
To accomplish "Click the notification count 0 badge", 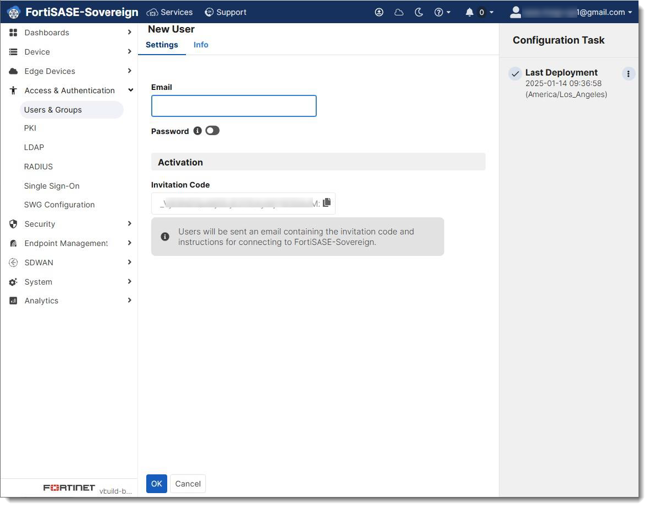I will (482, 12).
